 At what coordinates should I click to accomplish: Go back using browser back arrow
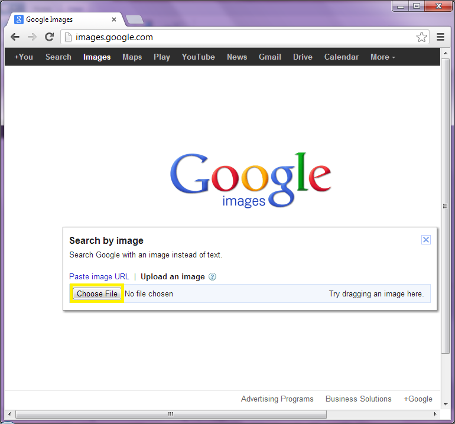[15, 37]
